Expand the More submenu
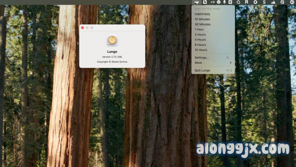 click(x=213, y=63)
